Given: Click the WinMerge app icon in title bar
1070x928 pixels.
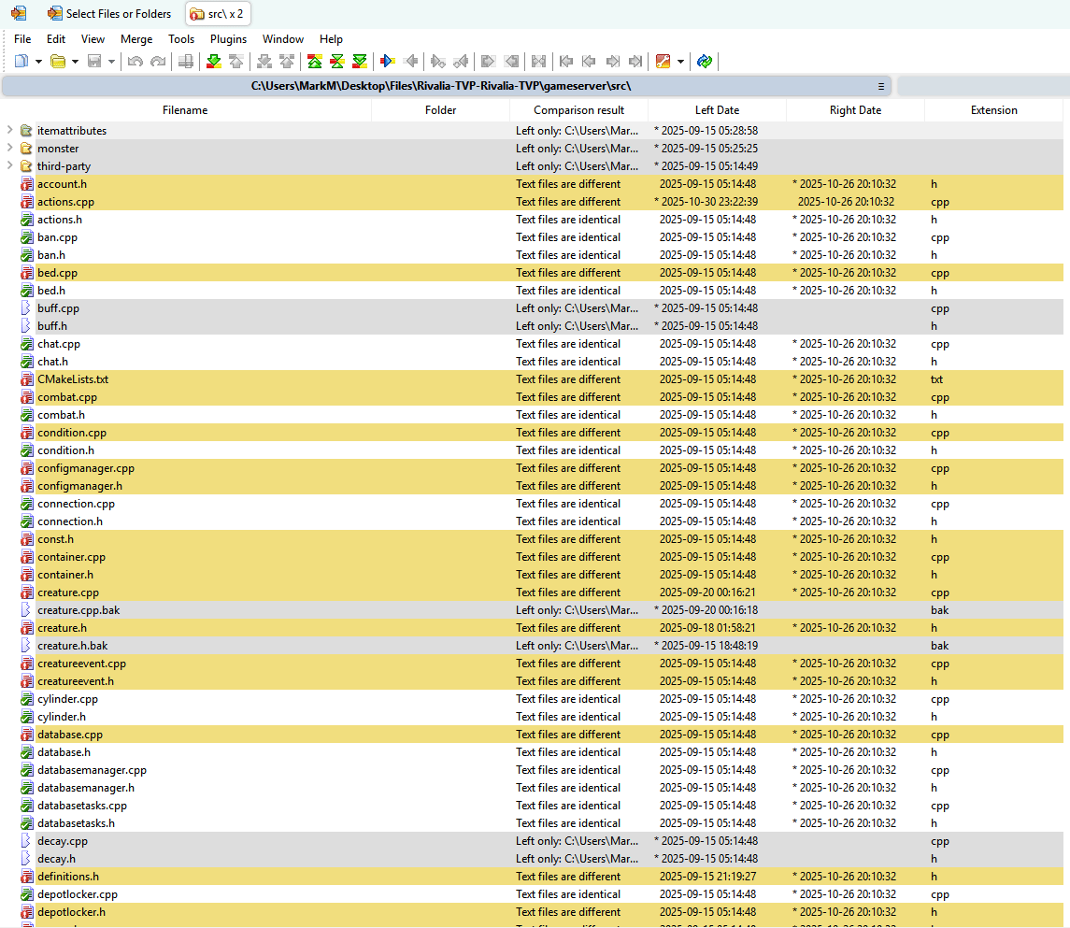Looking at the screenshot, I should 19,13.
